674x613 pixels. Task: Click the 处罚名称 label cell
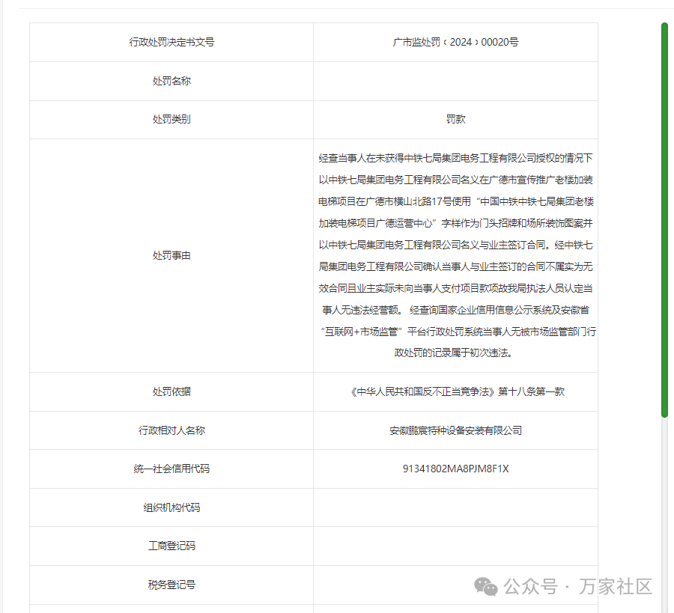click(x=171, y=81)
